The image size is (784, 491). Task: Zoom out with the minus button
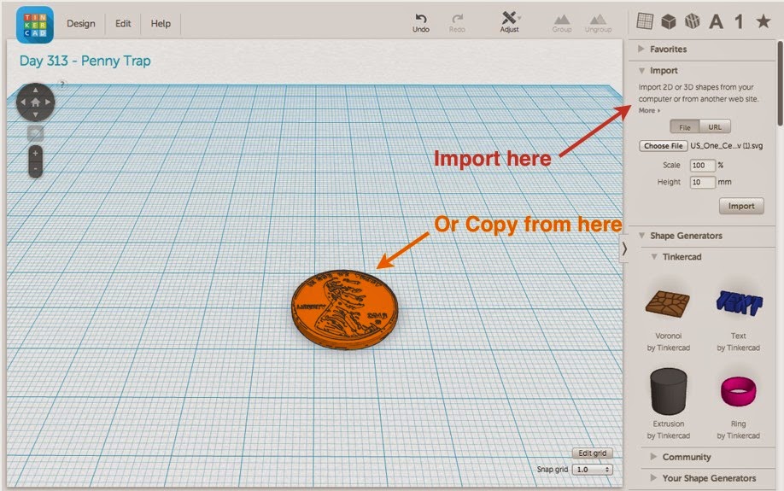click(x=35, y=169)
